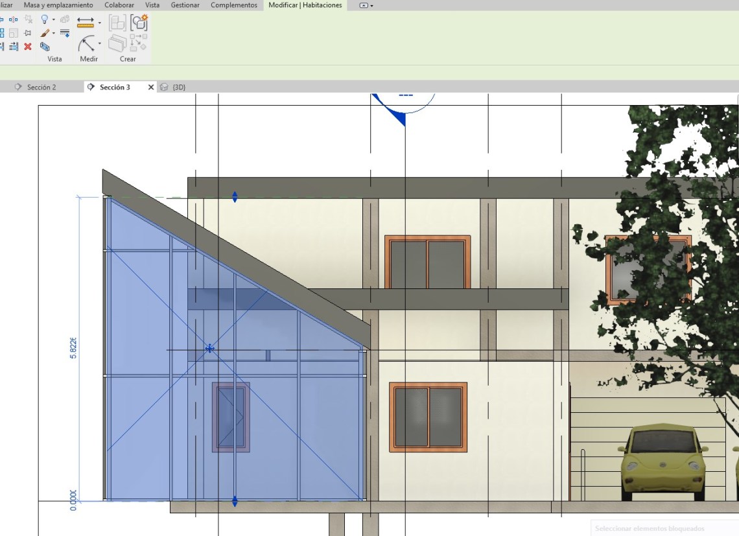Open the Colaborar ribbon tab
Screen dimensions: 739x536
coord(119,5)
